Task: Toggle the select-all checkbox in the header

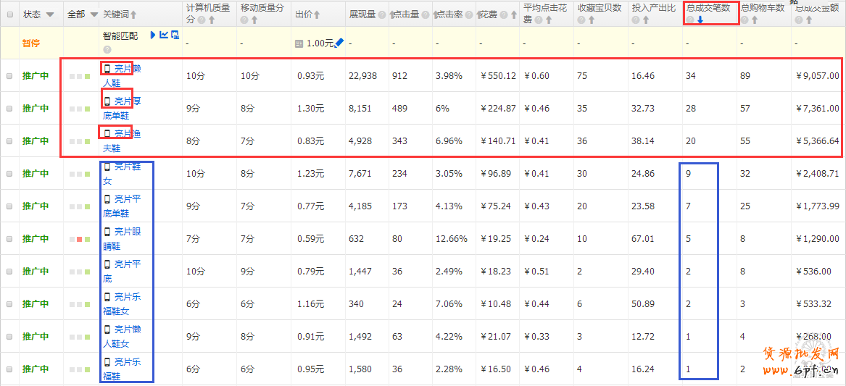Action: click(x=9, y=14)
